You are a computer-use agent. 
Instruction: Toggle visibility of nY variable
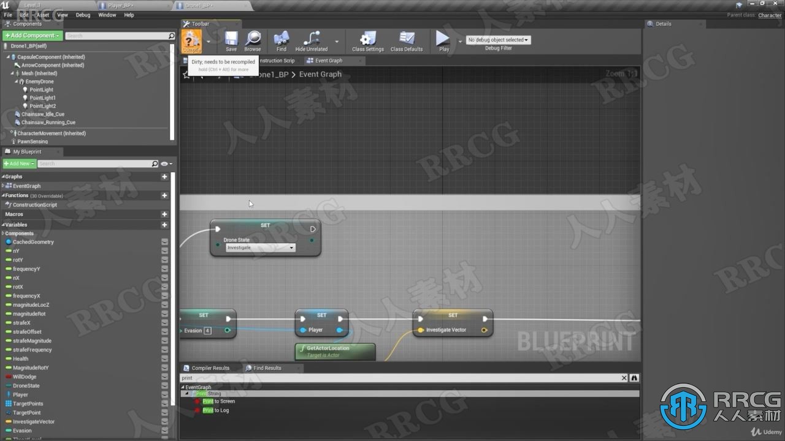pyautogui.click(x=164, y=251)
